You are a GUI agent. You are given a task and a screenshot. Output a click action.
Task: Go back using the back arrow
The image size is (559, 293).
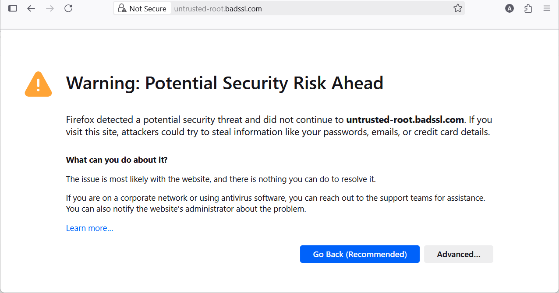[31, 8]
